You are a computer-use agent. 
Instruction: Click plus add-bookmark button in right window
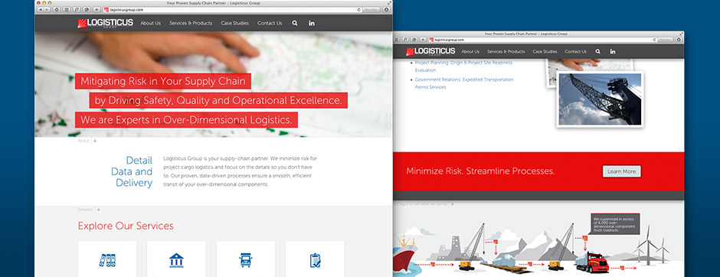(x=423, y=40)
